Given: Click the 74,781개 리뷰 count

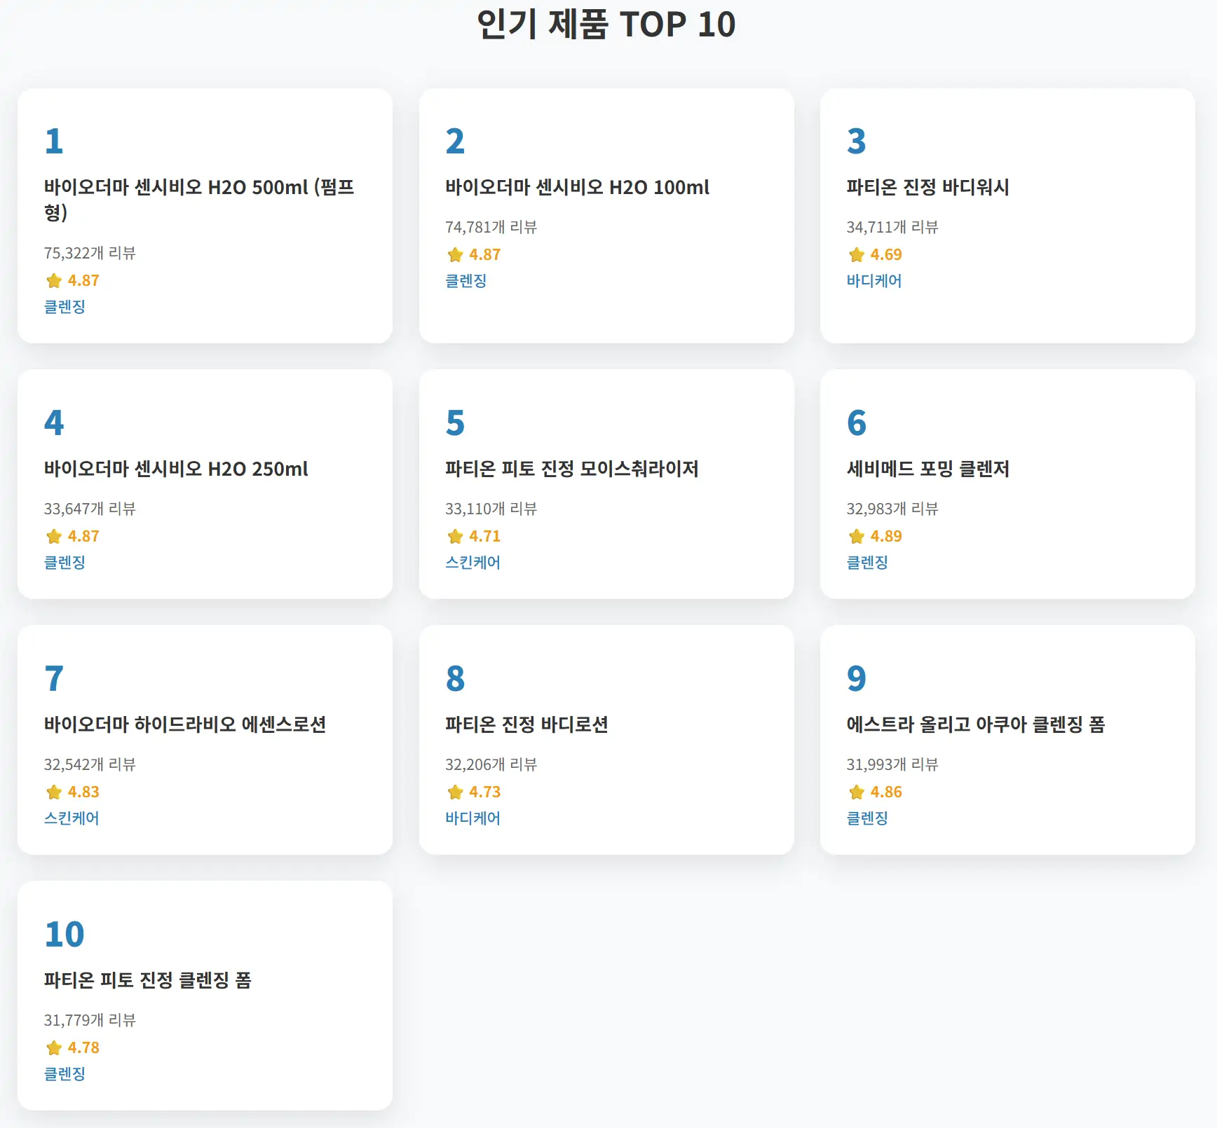Looking at the screenshot, I should (x=491, y=227).
